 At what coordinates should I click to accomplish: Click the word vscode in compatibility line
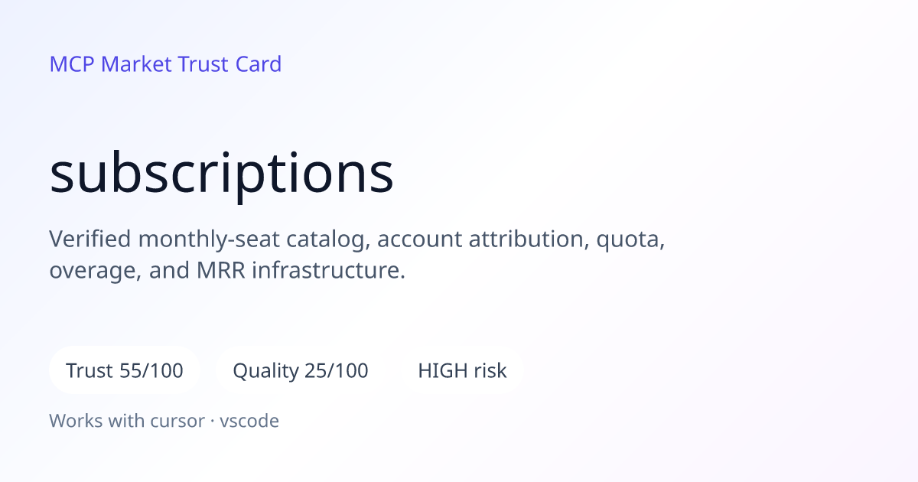(249, 421)
